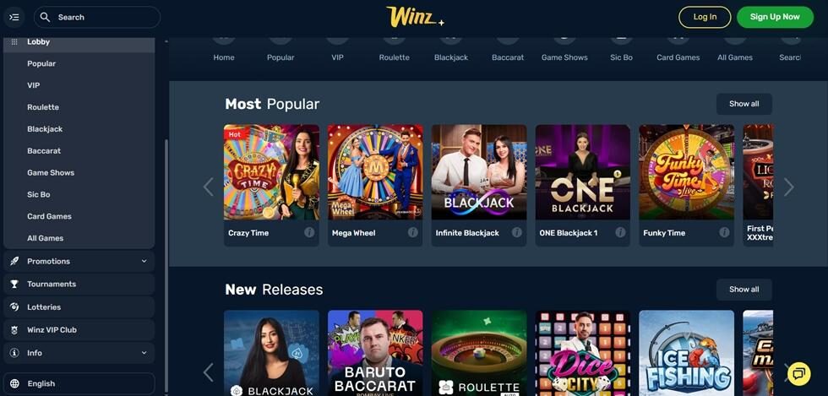Collapse the sidebar menu icon

(15, 18)
